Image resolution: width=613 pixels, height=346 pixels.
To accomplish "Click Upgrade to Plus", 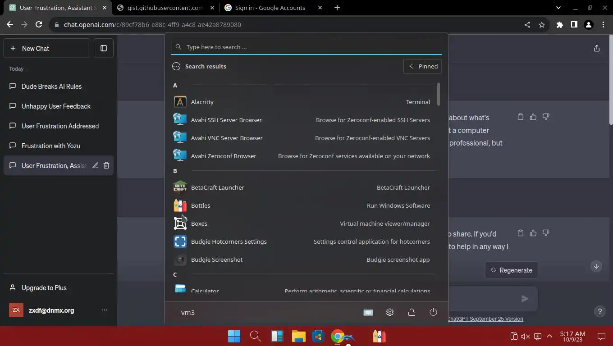I will tap(59, 288).
